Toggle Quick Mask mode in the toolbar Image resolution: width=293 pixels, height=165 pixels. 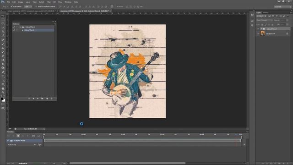coord(3,104)
